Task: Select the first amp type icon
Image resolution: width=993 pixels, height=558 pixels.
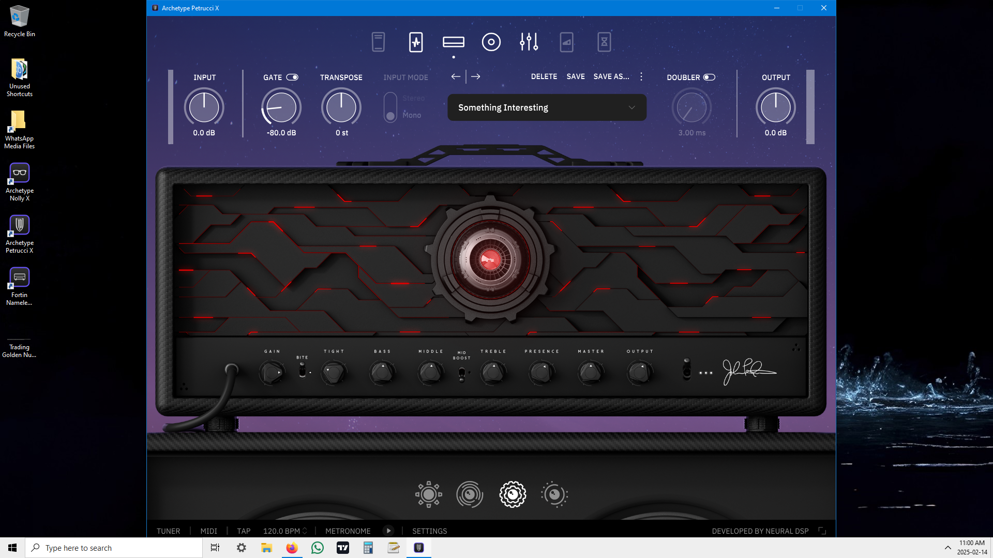Action: pyautogui.click(x=428, y=494)
